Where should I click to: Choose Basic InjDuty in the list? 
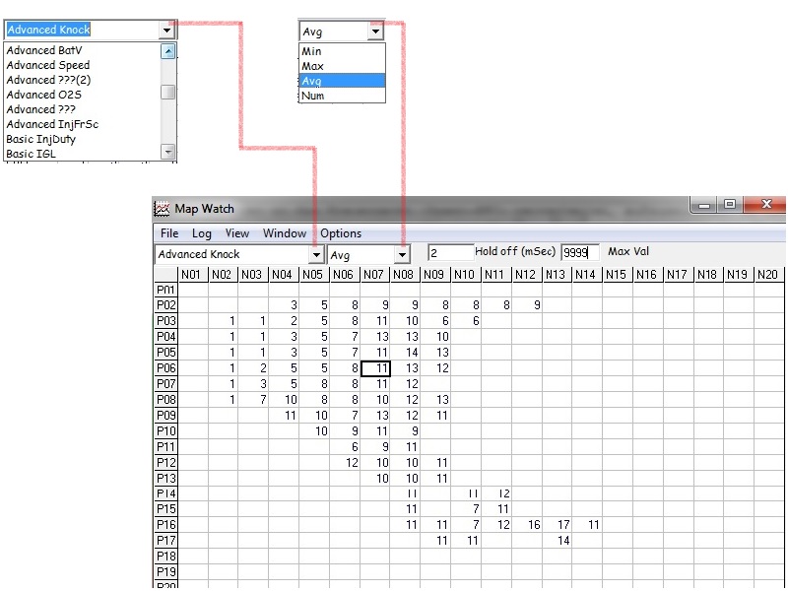click(x=40, y=139)
